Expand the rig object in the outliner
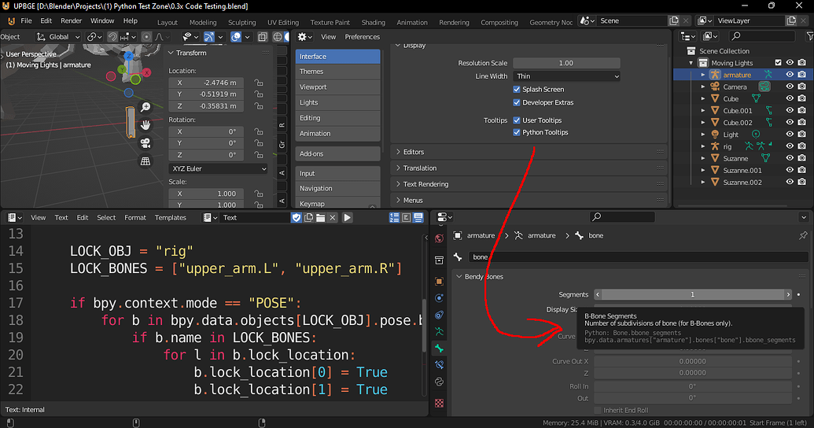The height and width of the screenshot is (428, 814). 703,146
